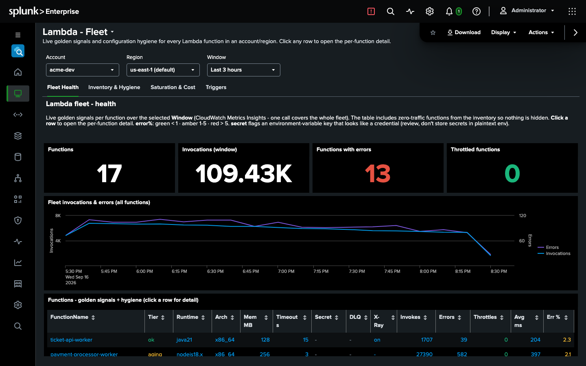The width and height of the screenshot is (586, 366).
Task: Click the Splunk Enterprise logo
Action: click(x=44, y=11)
